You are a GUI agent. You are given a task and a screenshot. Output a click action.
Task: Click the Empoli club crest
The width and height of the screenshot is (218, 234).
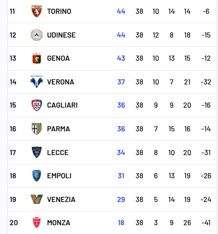[36, 175]
